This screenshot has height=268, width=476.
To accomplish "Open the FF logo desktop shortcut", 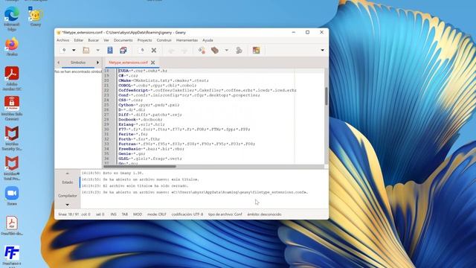I will tap(12, 256).
